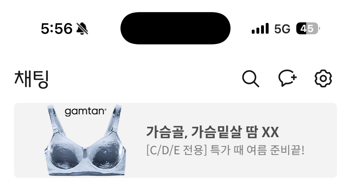Viewport: 351px width, 188px height.
Task: Tap the black Dynamic Island pill
Action: point(175,28)
